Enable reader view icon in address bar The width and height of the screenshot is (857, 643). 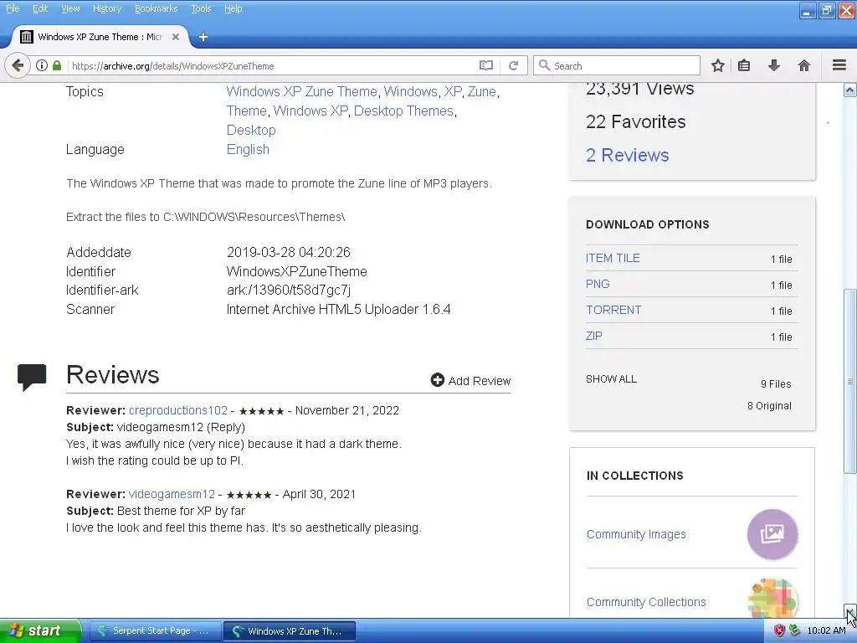coord(486,65)
